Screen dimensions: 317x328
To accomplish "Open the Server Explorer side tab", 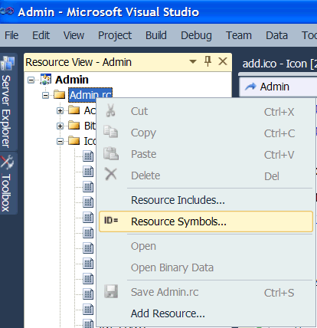I will pos(8,102).
